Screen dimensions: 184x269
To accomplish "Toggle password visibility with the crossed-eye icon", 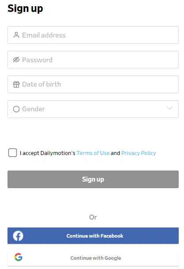I will [16, 60].
